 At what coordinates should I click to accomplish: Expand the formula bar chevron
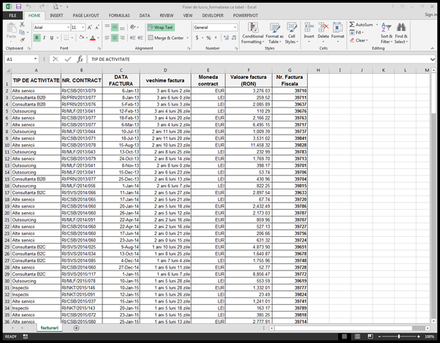[x=433, y=59]
